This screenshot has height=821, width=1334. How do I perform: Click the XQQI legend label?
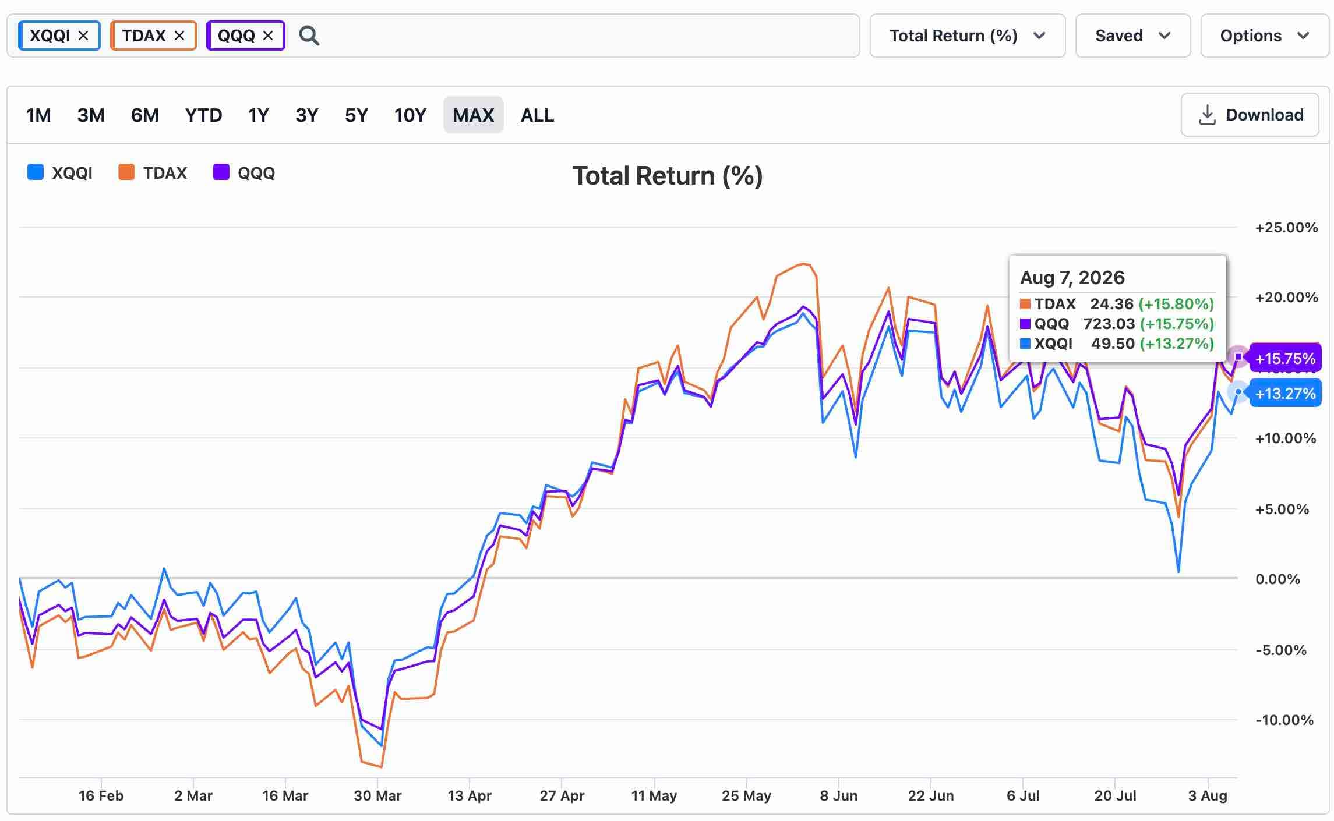pyautogui.click(x=72, y=173)
